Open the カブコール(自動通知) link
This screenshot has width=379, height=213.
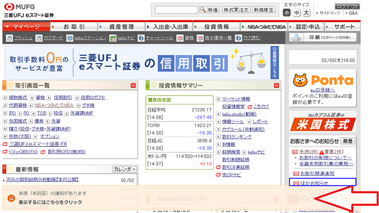tap(243, 129)
